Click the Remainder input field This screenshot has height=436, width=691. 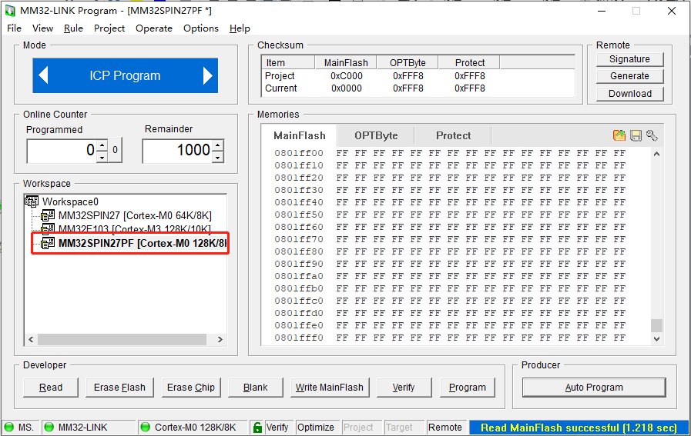tap(178, 151)
